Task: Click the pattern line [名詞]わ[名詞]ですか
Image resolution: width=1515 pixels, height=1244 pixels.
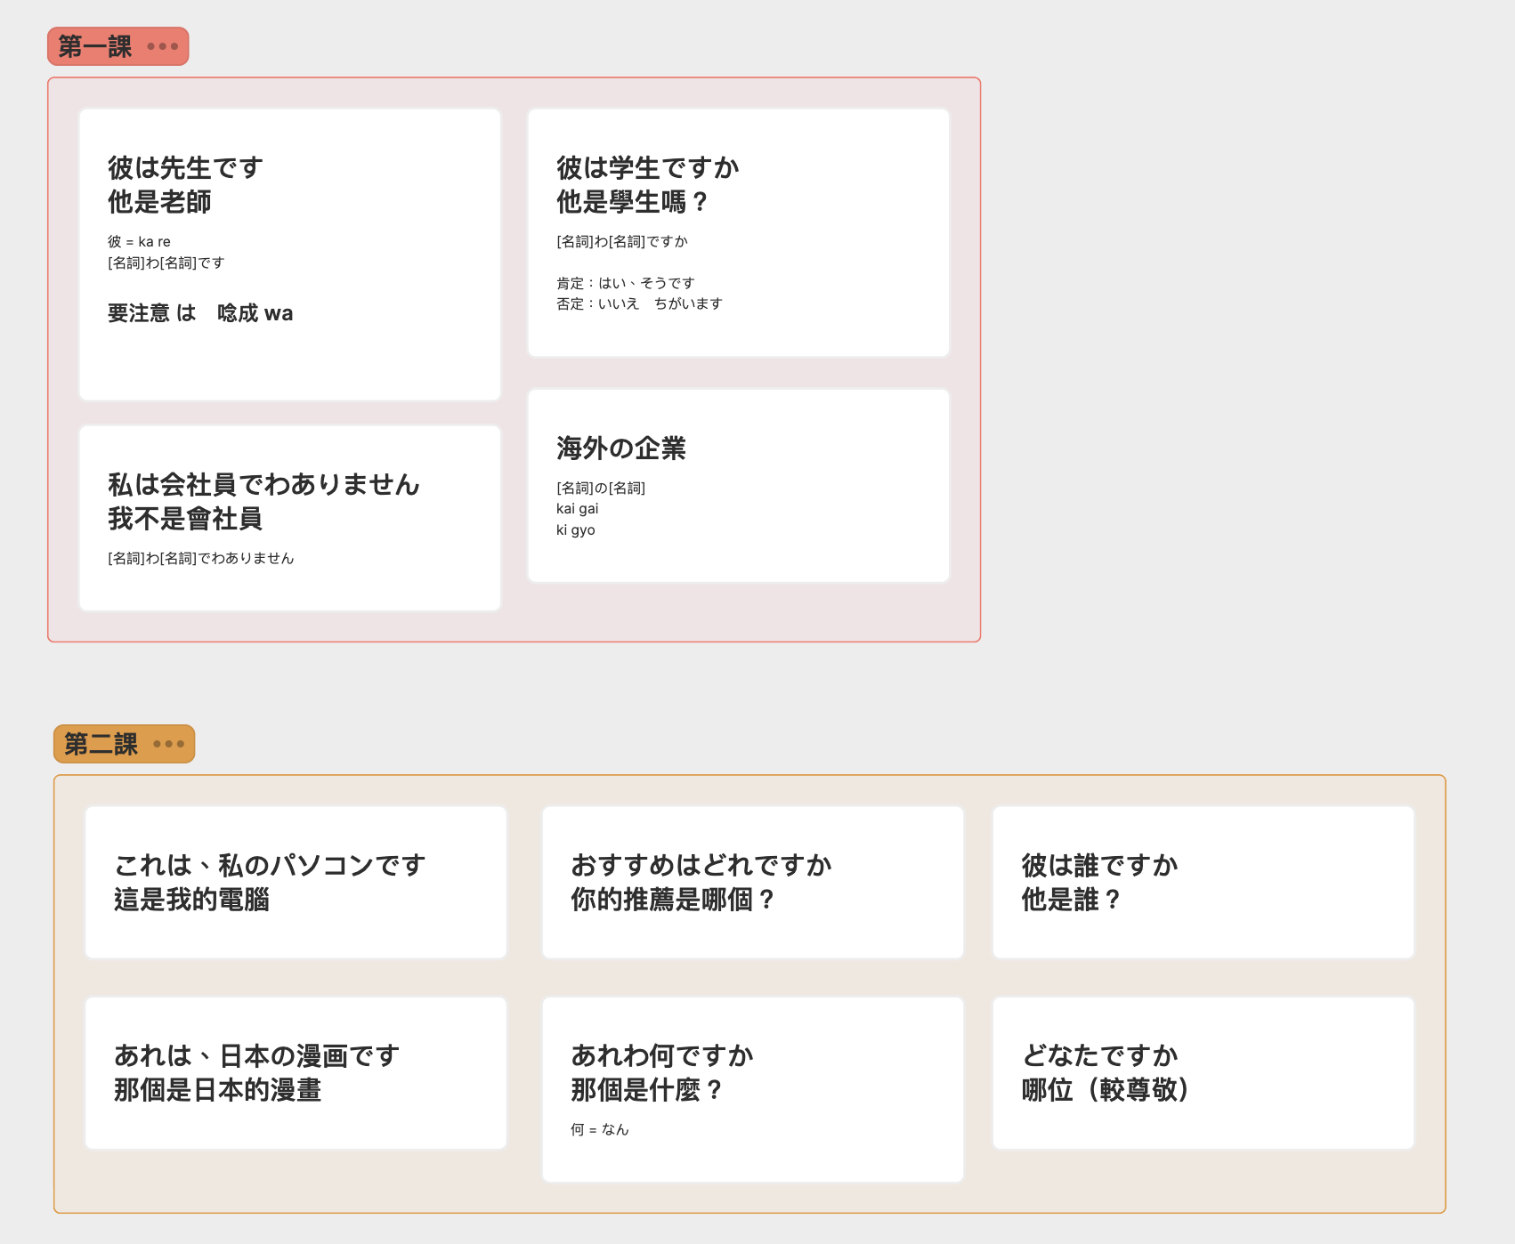Action: point(622,241)
